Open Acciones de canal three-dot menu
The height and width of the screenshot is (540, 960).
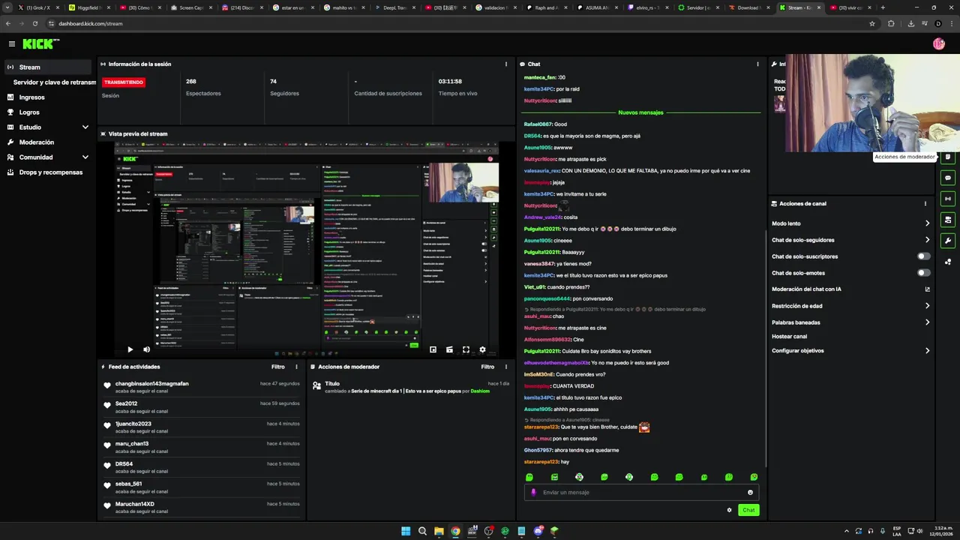925,204
